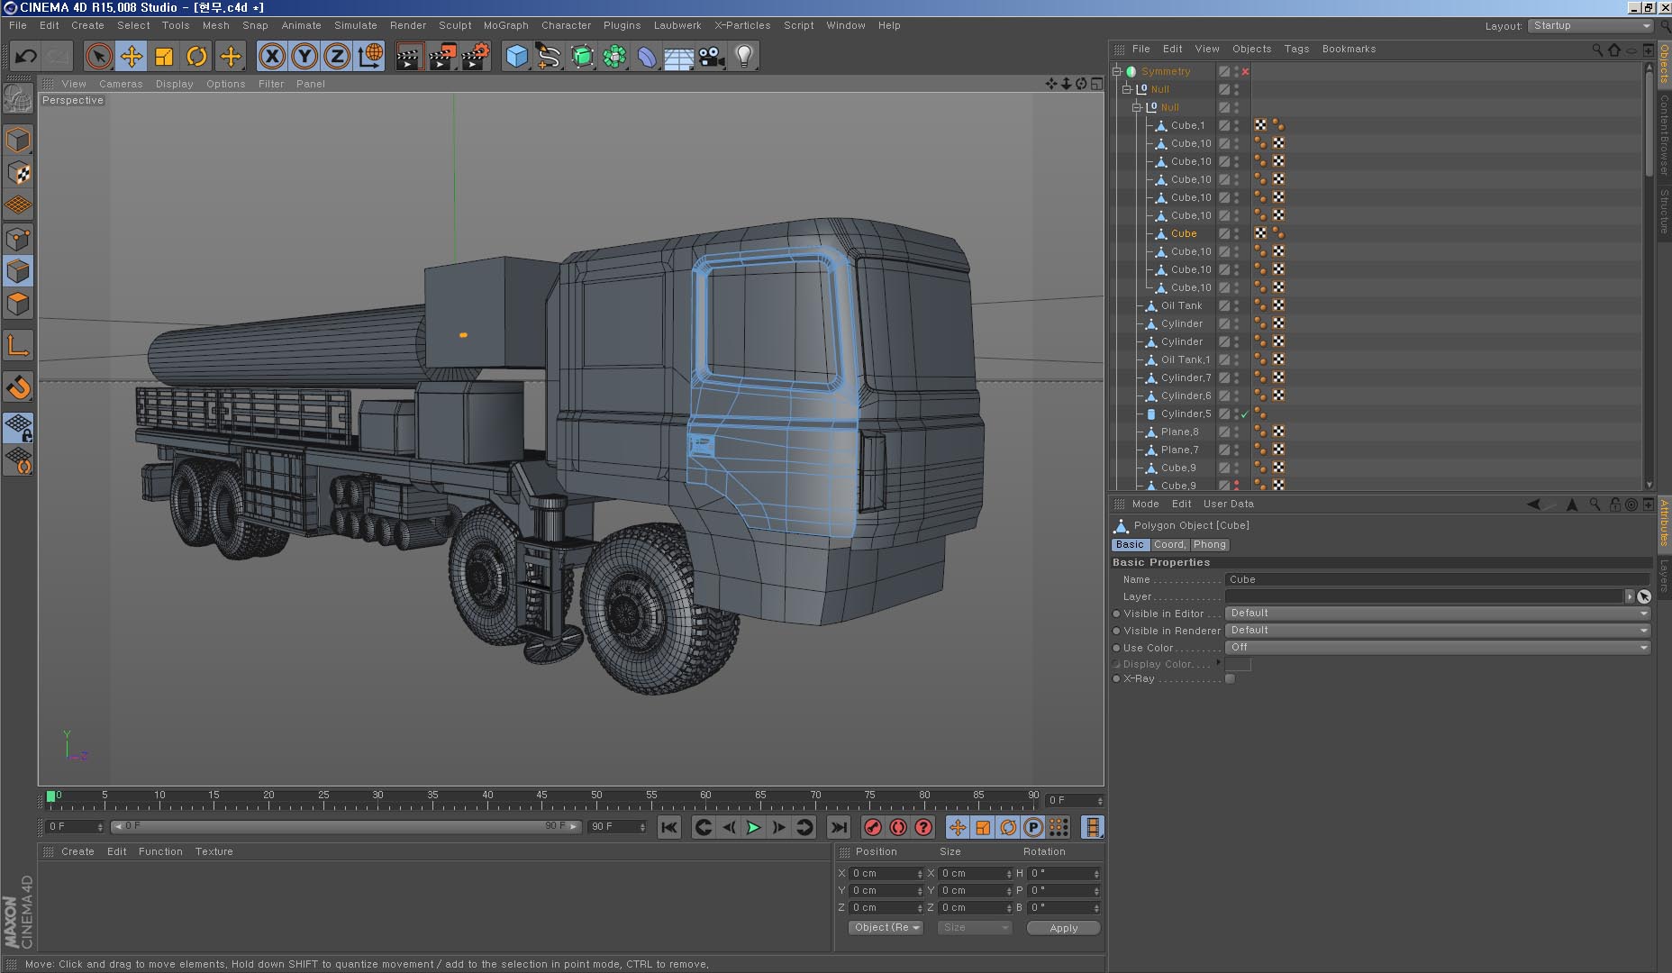
Task: Toggle Visible in Editor animation radio dot
Action: [x=1117, y=614]
